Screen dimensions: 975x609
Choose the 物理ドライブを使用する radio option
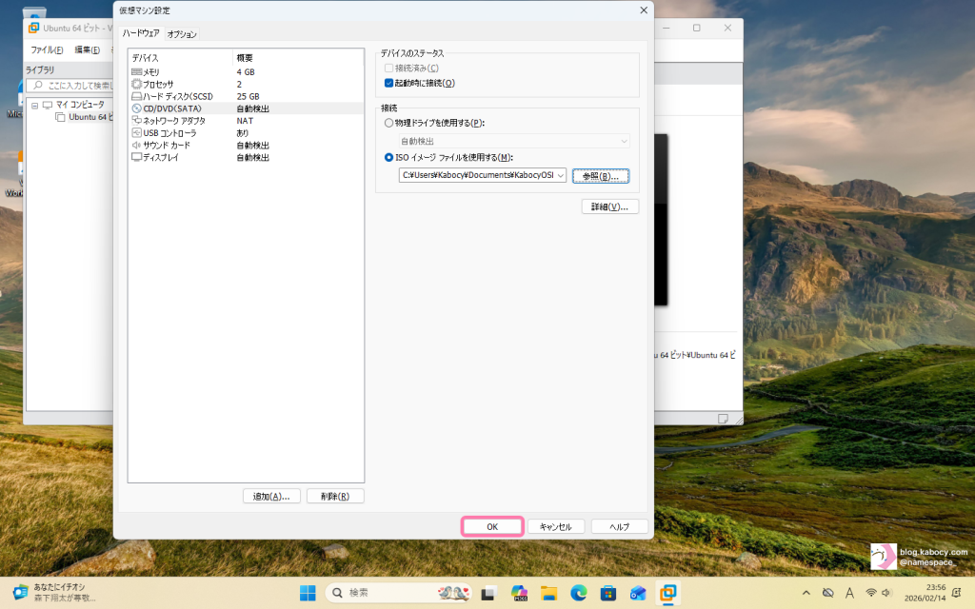point(389,124)
